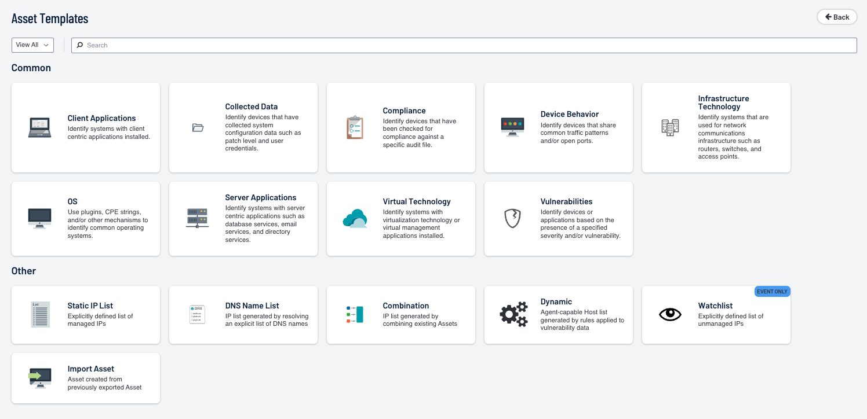Click the search magnifier icon

coord(80,45)
